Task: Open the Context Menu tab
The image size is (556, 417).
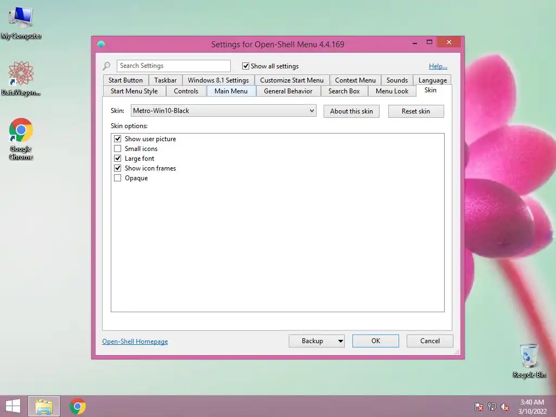Action: click(x=355, y=80)
